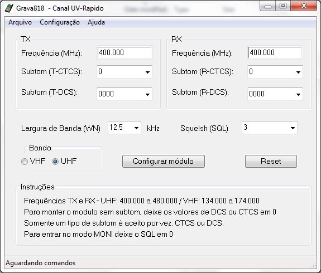Click the TX Frequência input field
Viewport: 321px width, 273px height.
pos(124,53)
